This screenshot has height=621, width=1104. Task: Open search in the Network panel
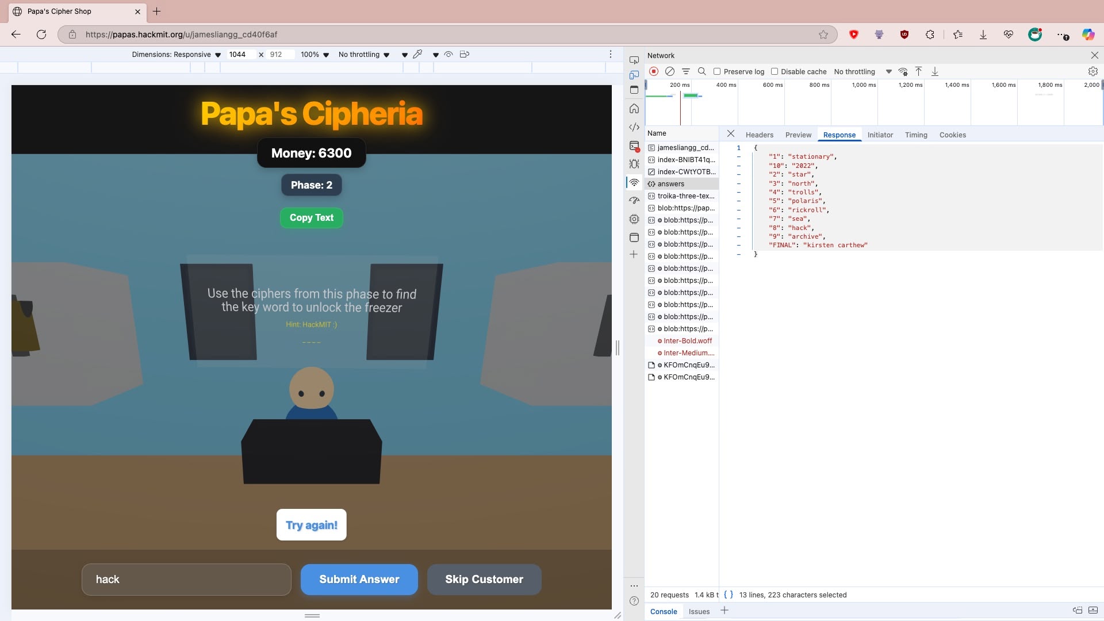point(702,71)
